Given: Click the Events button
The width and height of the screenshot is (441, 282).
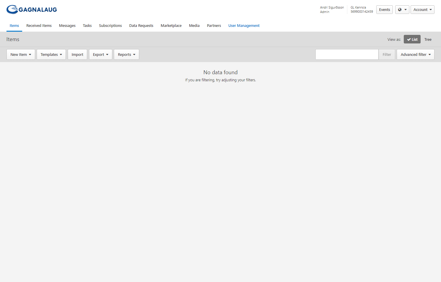Looking at the screenshot, I should pyautogui.click(x=385, y=10).
